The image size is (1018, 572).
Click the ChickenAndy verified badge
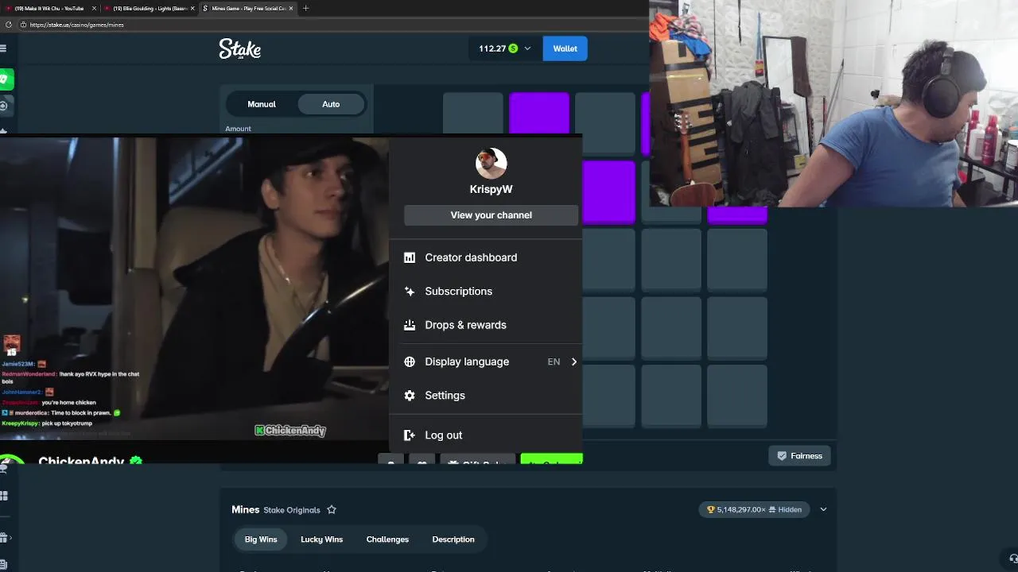click(136, 460)
